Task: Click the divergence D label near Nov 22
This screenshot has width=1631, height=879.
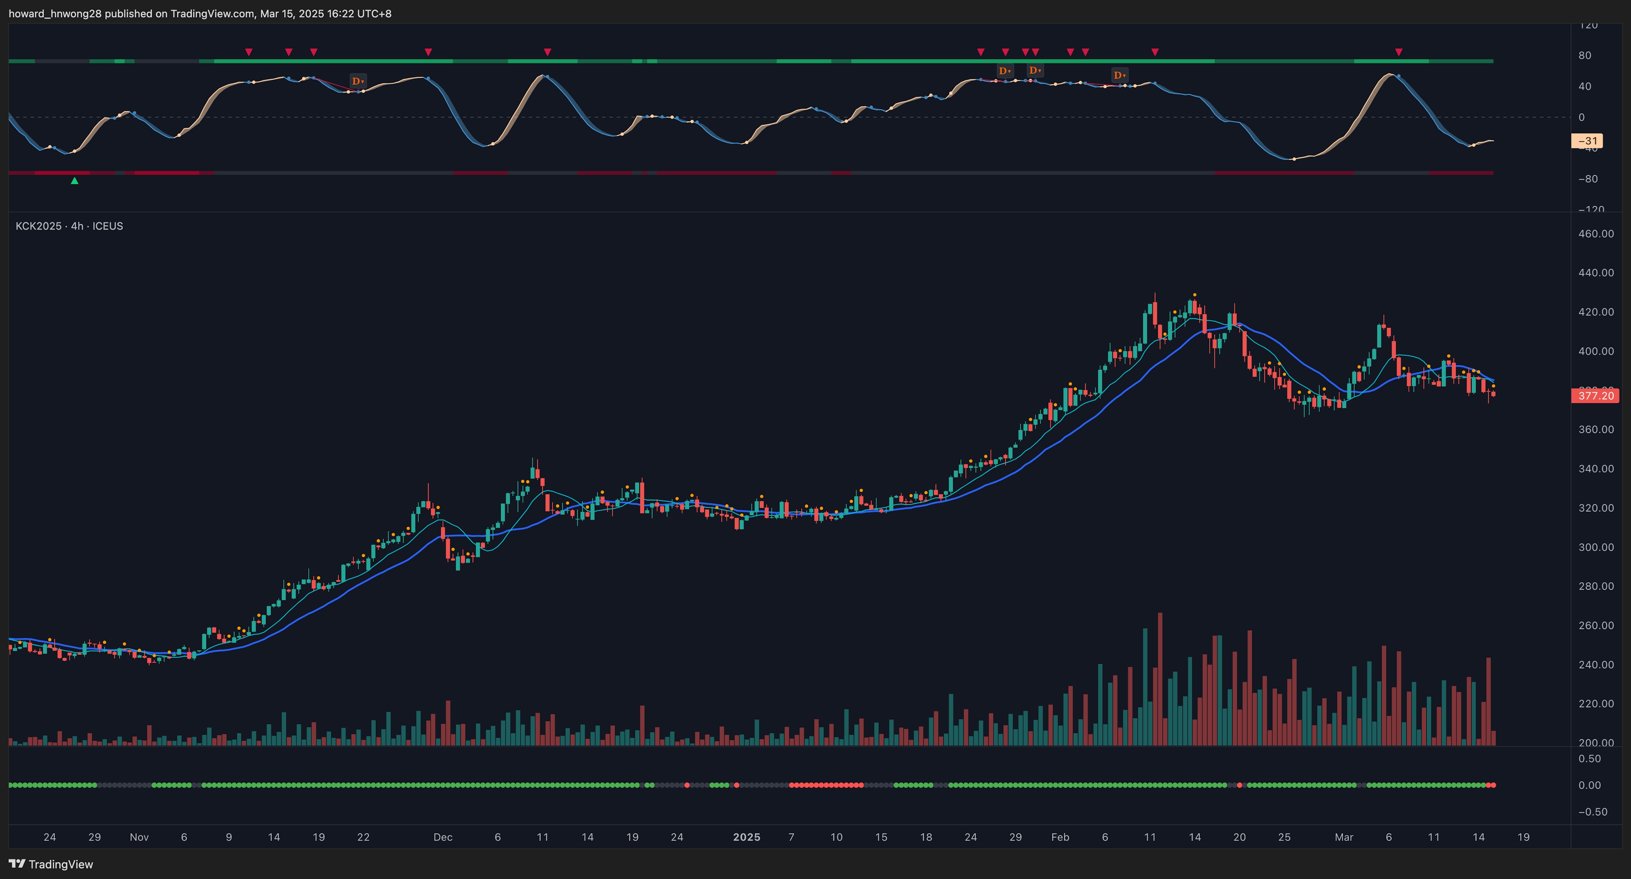Action: click(x=358, y=81)
